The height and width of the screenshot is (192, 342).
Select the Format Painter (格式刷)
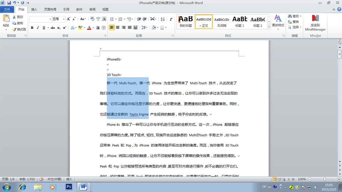tap(19, 29)
